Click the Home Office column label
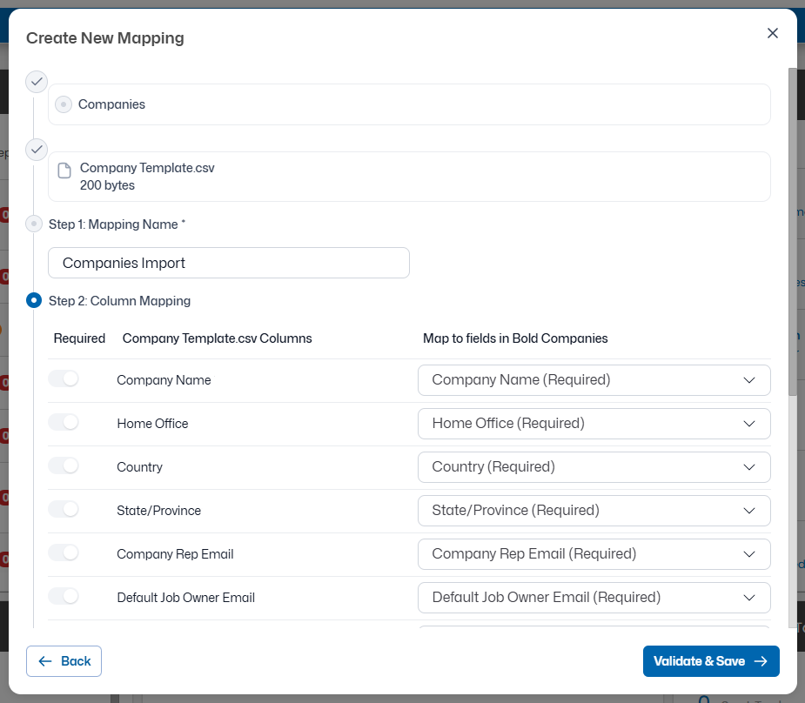Viewport: 805px width, 703px height. coord(152,424)
